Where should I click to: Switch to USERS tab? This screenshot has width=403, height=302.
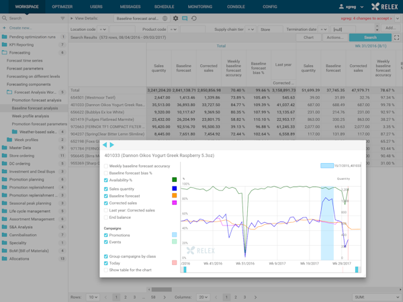pos(96,7)
